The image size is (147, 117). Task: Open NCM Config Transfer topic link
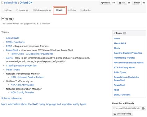(x=22, y=92)
